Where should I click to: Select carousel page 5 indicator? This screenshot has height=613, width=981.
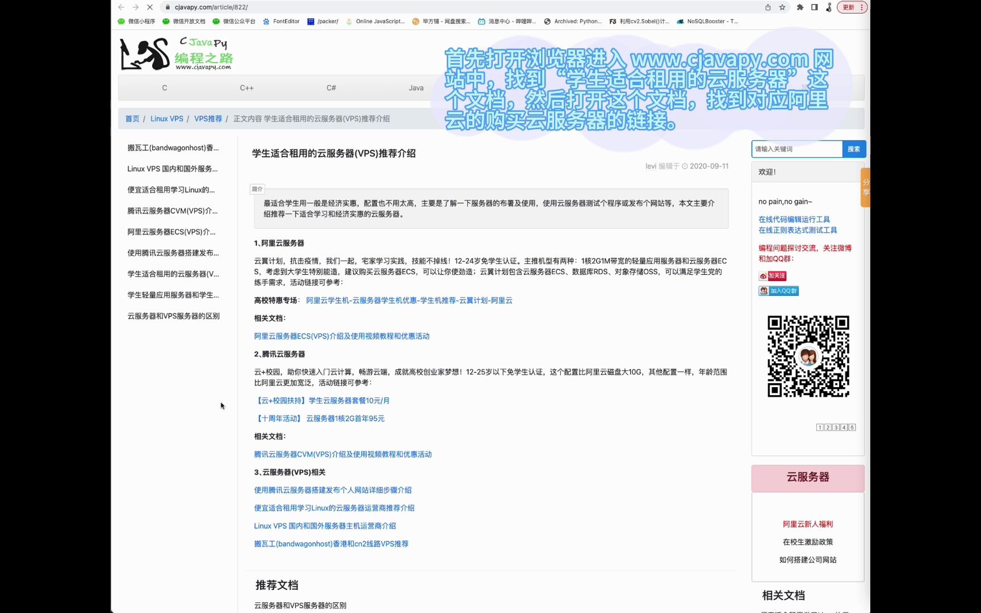852,427
